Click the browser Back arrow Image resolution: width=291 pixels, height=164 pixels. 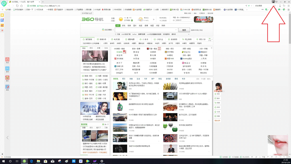[x=9, y=6]
